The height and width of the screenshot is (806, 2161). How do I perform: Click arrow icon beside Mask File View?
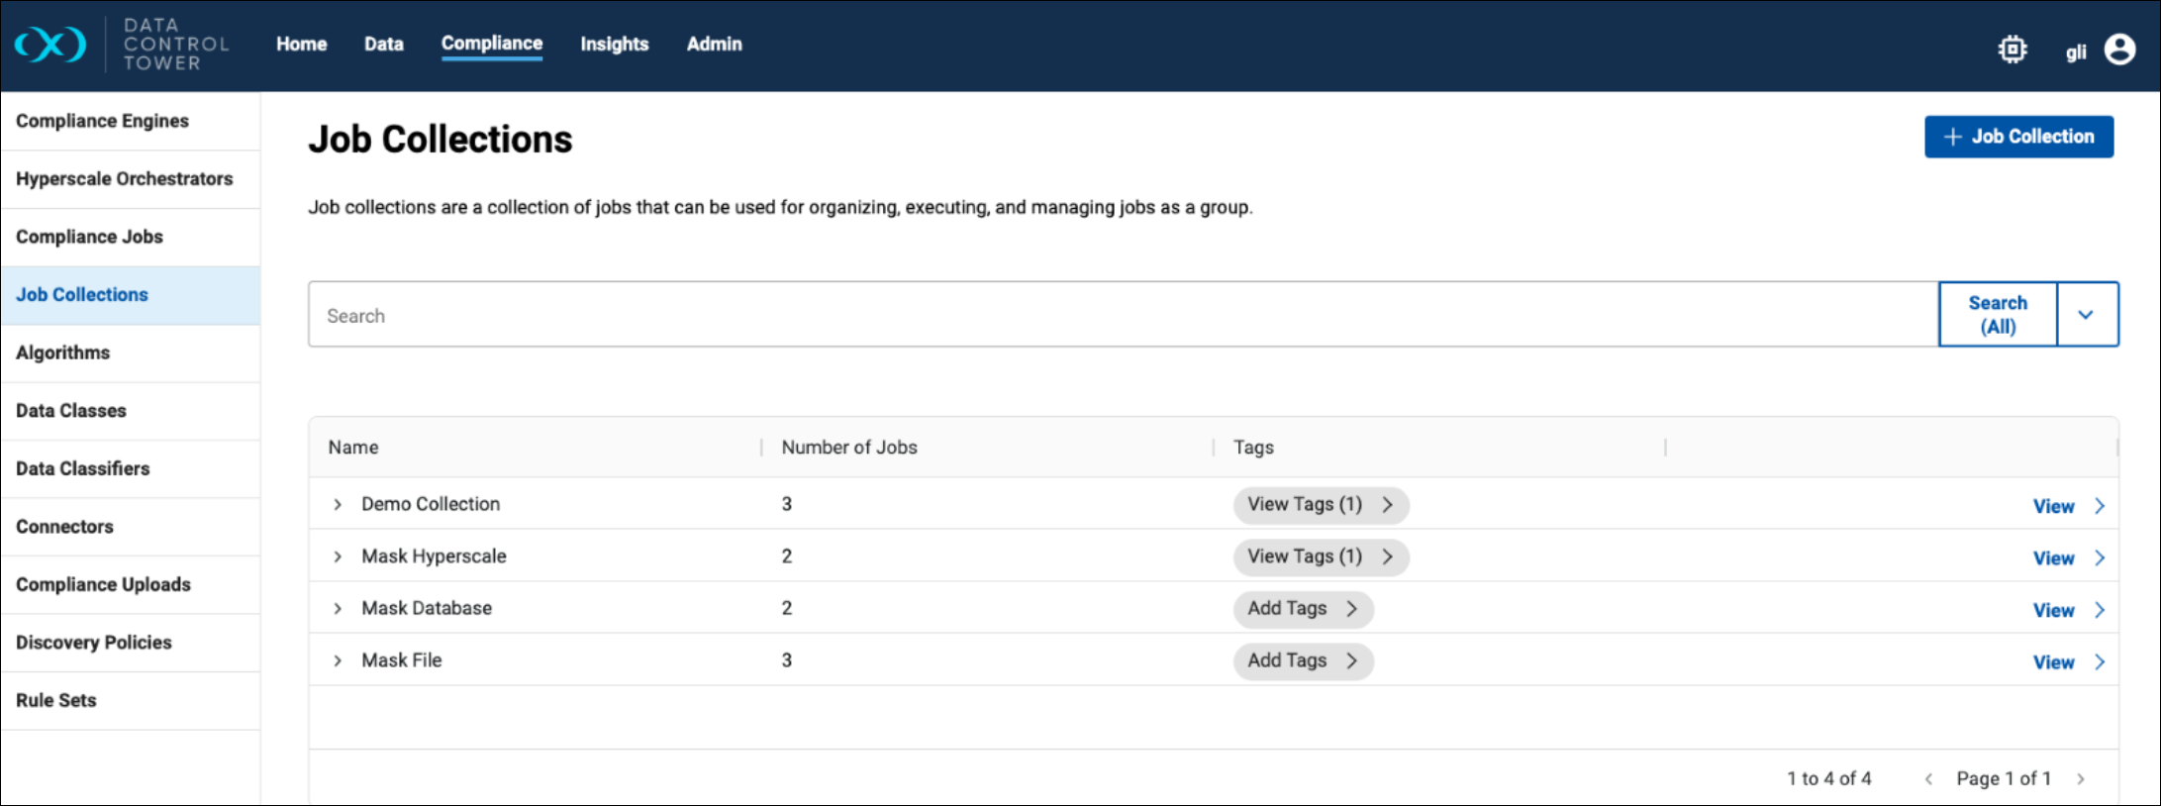click(x=2100, y=662)
